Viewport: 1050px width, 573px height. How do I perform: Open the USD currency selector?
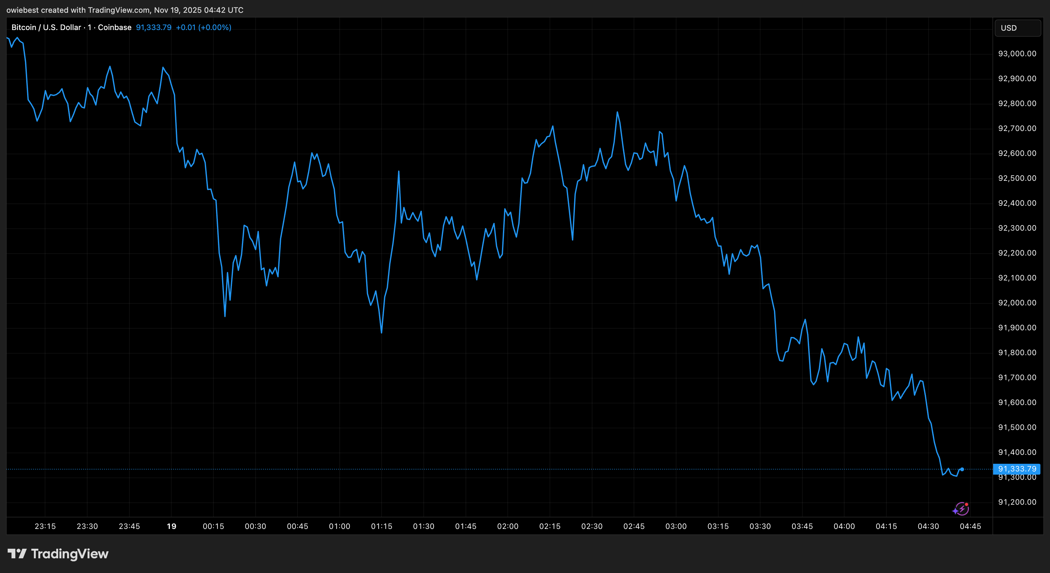coord(1017,28)
